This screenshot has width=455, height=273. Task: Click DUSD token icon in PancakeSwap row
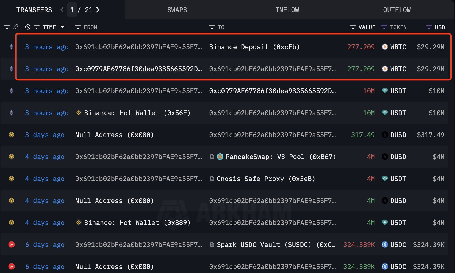click(x=385, y=157)
